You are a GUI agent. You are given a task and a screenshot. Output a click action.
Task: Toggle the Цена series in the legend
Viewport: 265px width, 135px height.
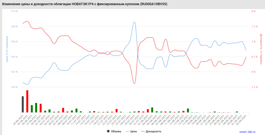click(131, 131)
